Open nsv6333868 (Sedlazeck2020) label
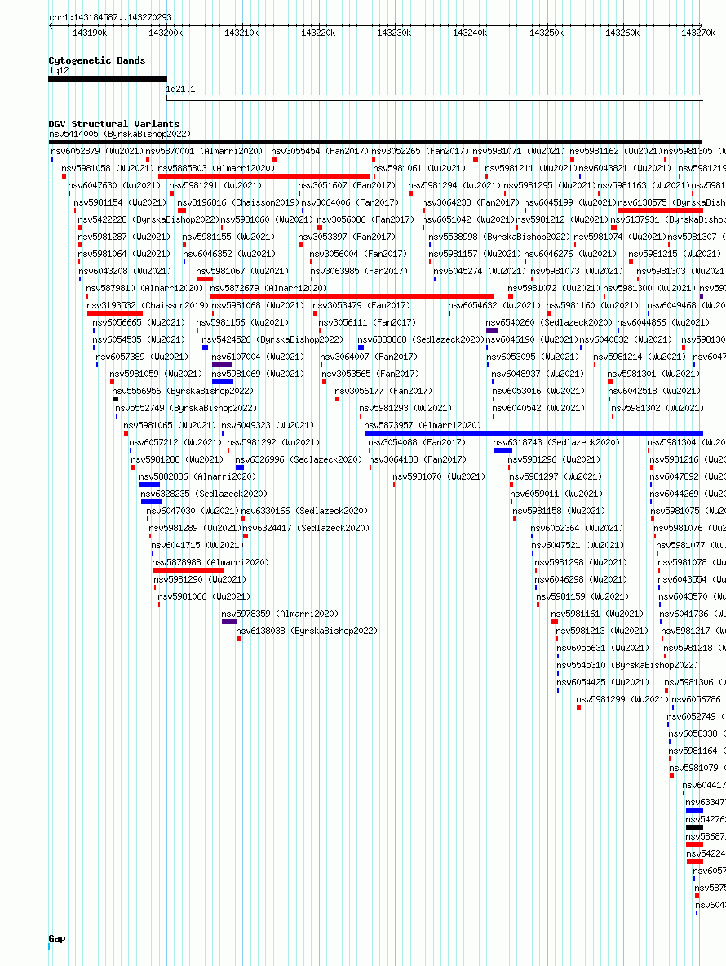This screenshot has width=726, height=966. [421, 339]
